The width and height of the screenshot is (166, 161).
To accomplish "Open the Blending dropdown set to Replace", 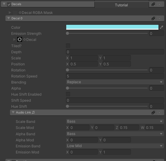I will (x=115, y=82).
